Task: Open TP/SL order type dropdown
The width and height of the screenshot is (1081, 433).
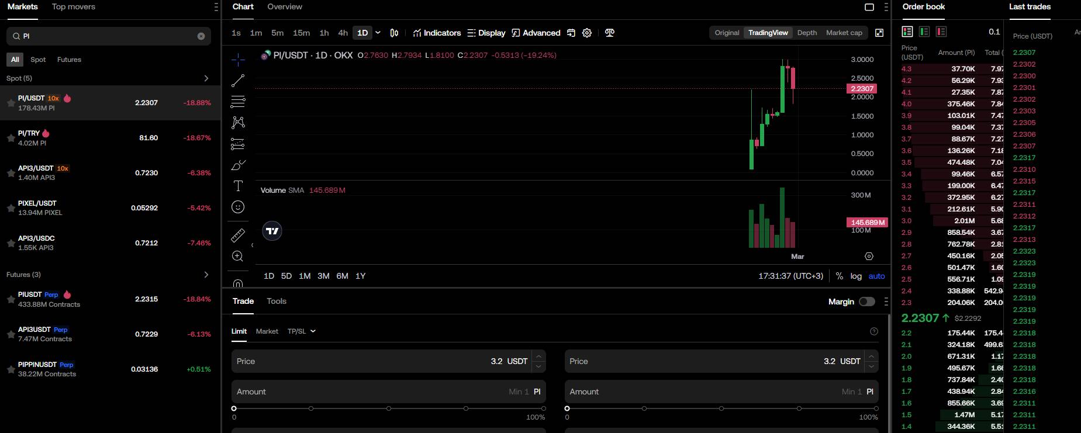Action: pyautogui.click(x=302, y=331)
